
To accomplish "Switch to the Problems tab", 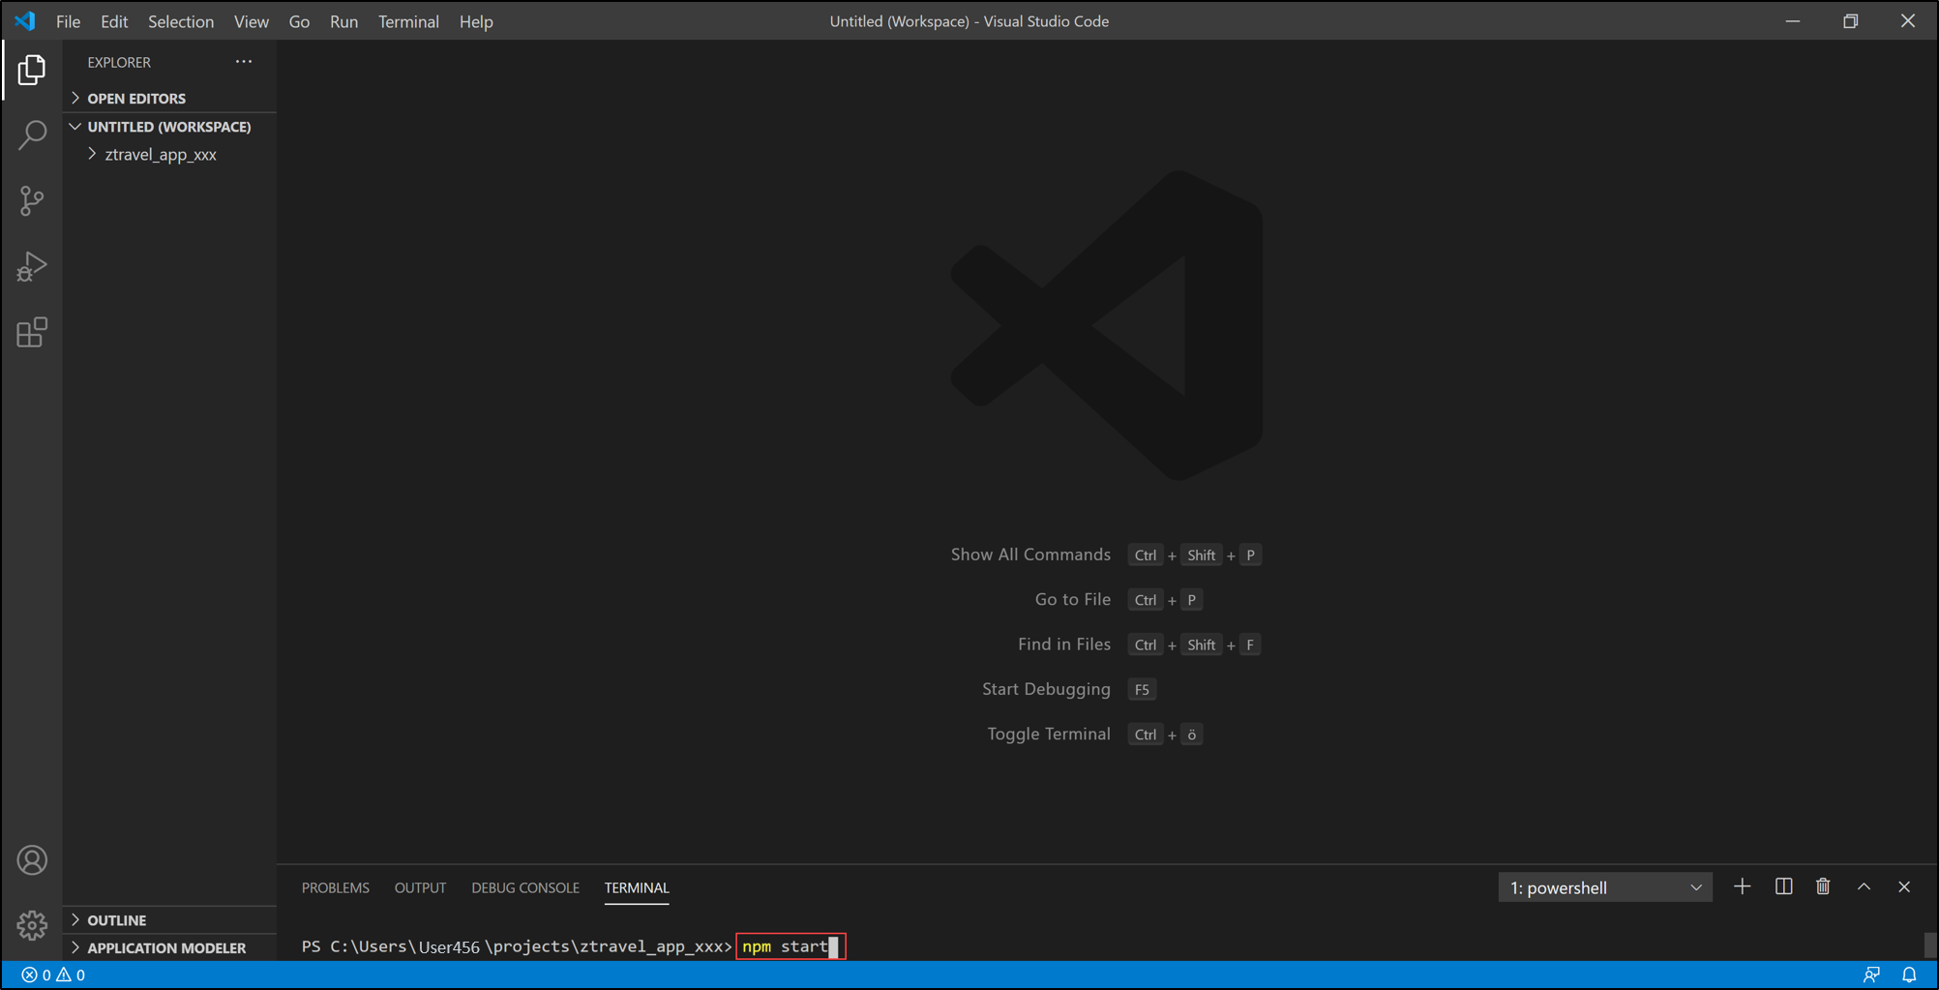I will (x=336, y=887).
